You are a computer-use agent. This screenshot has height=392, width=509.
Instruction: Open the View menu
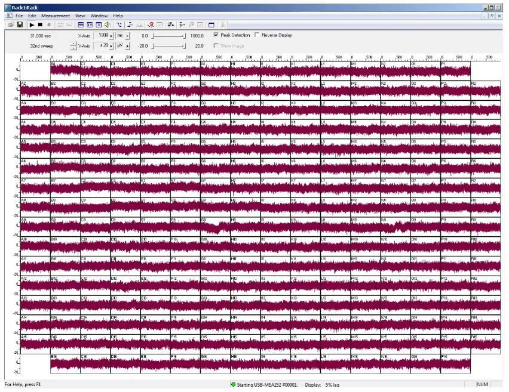(x=80, y=16)
